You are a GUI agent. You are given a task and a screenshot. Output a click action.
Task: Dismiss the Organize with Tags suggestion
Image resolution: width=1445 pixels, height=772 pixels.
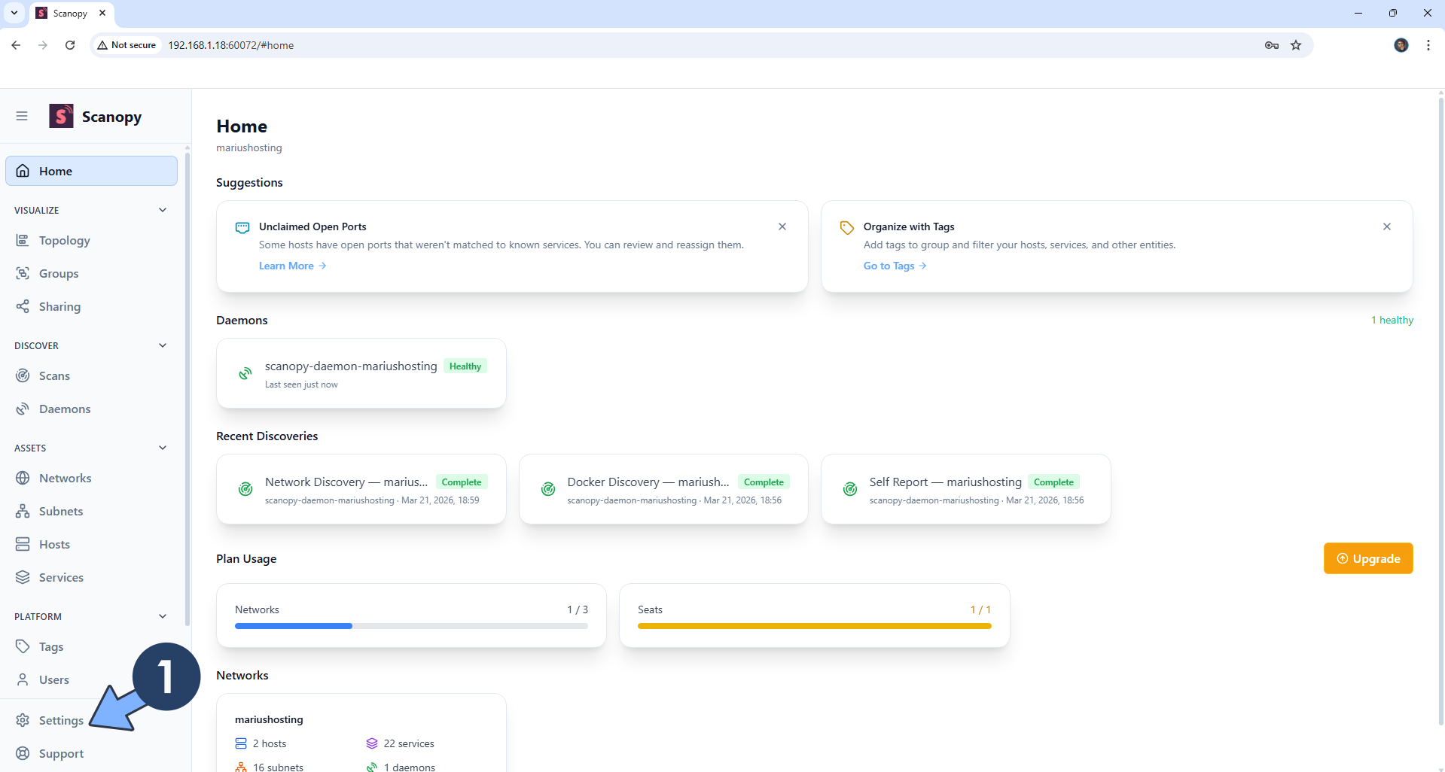tap(1386, 226)
